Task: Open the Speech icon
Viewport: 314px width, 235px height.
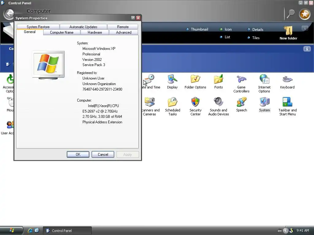Action: pos(242,105)
